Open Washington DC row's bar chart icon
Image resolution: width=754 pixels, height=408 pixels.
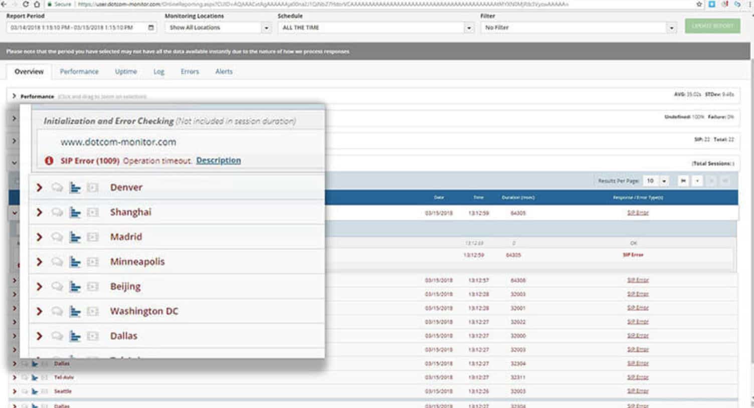75,311
